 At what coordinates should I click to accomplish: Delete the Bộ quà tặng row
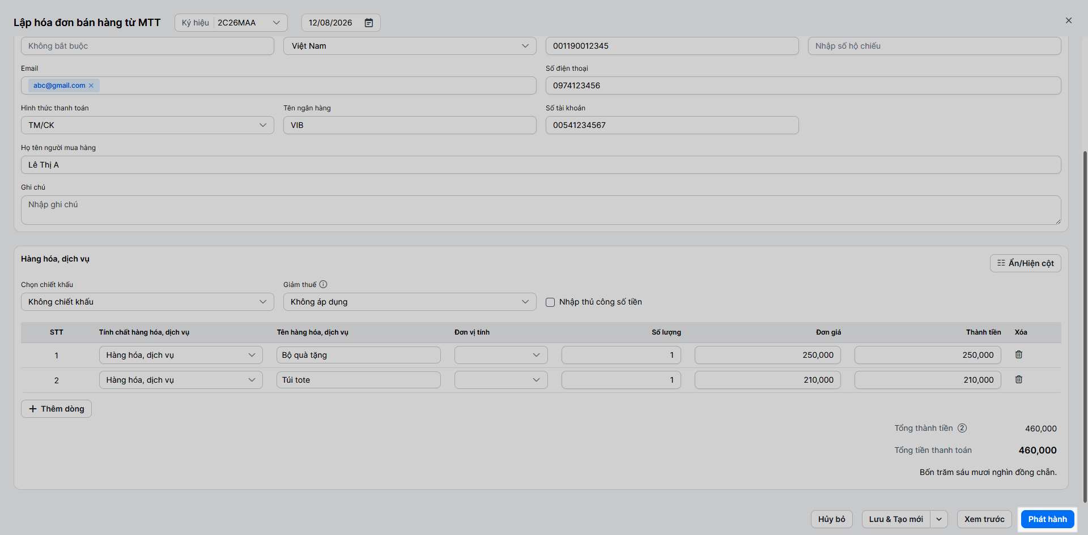pos(1019,354)
